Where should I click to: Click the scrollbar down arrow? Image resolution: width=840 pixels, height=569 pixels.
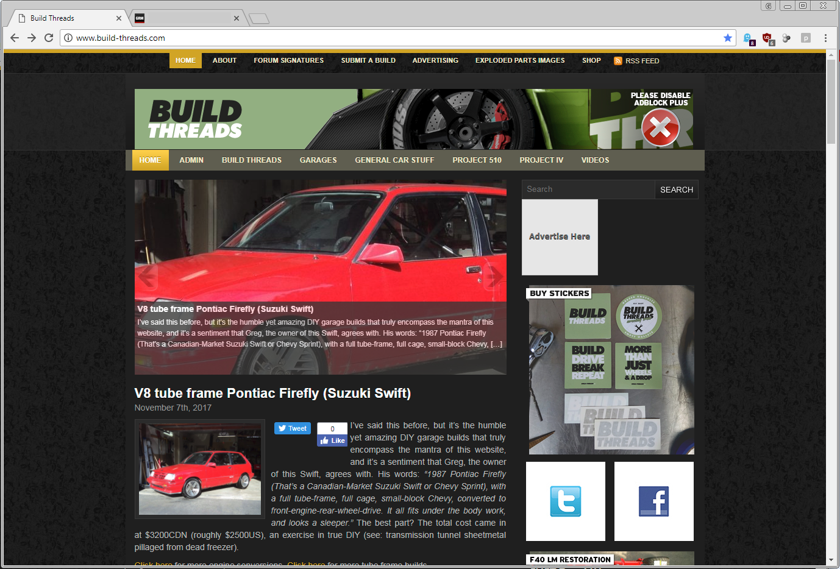[x=831, y=560]
